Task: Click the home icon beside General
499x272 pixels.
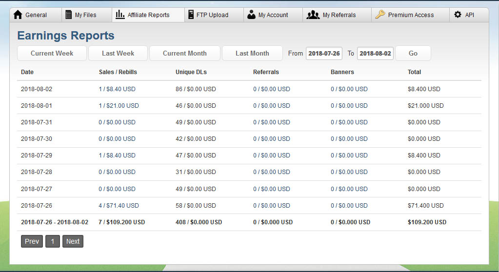Action: click(18, 15)
